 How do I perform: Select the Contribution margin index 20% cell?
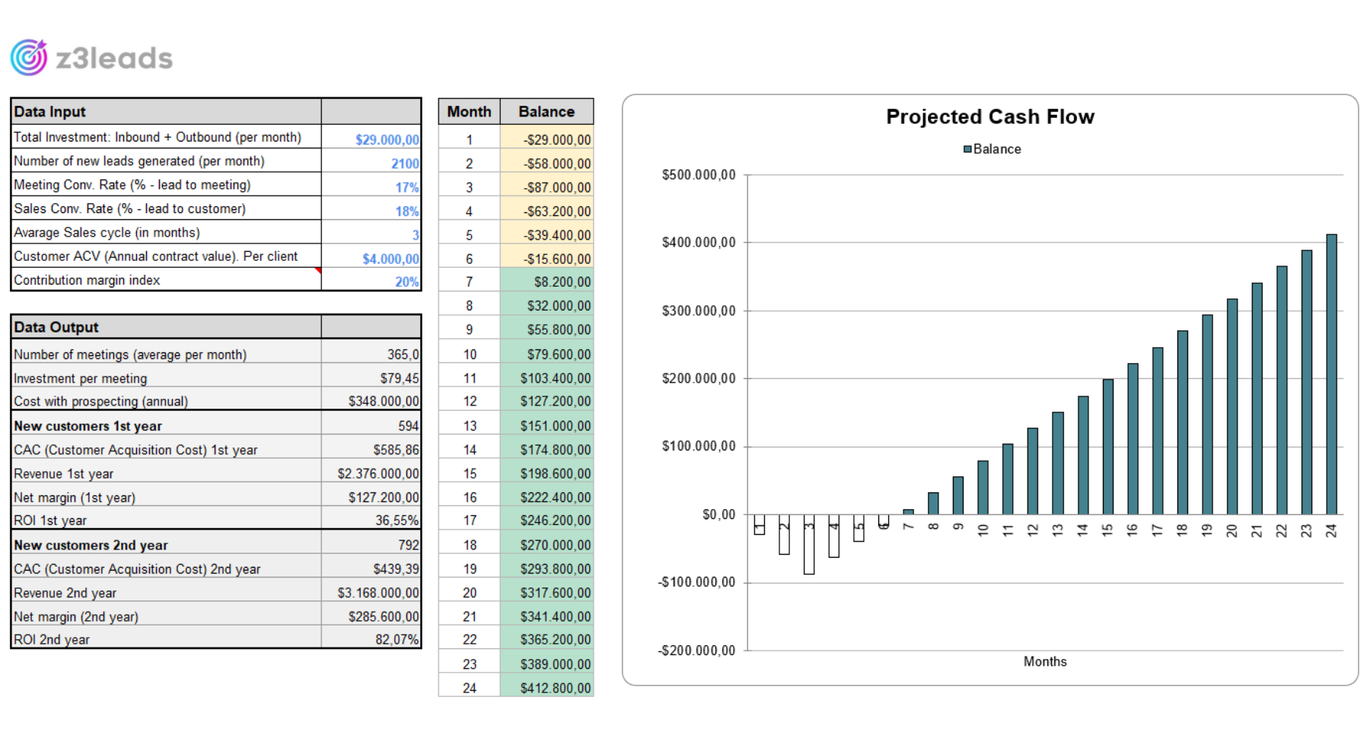[x=371, y=282]
